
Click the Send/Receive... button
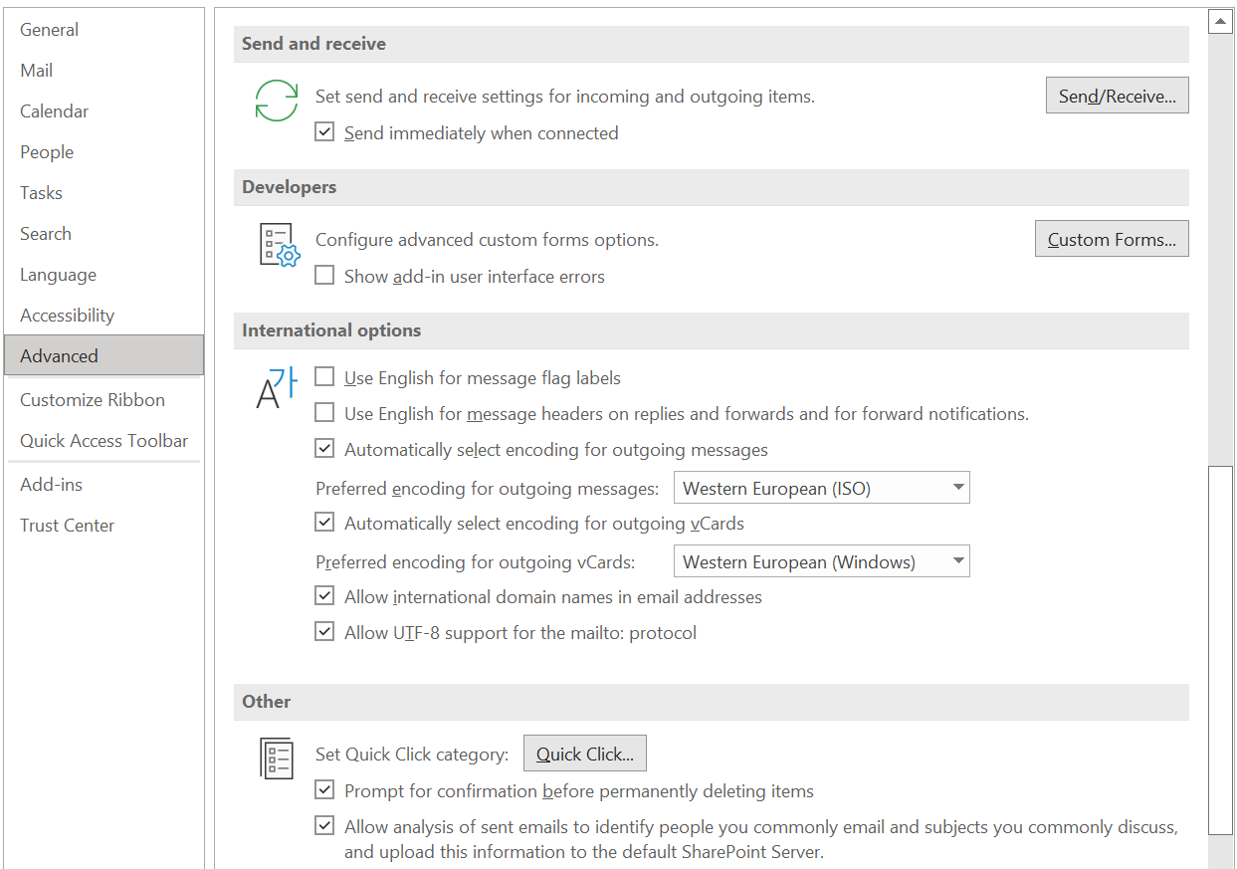(x=1117, y=95)
